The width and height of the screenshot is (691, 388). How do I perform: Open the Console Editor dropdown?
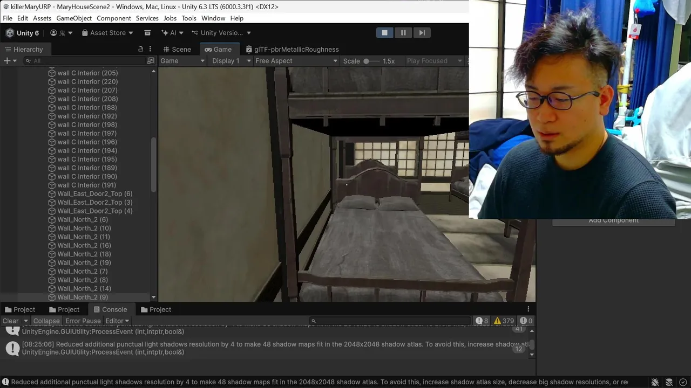tap(117, 321)
